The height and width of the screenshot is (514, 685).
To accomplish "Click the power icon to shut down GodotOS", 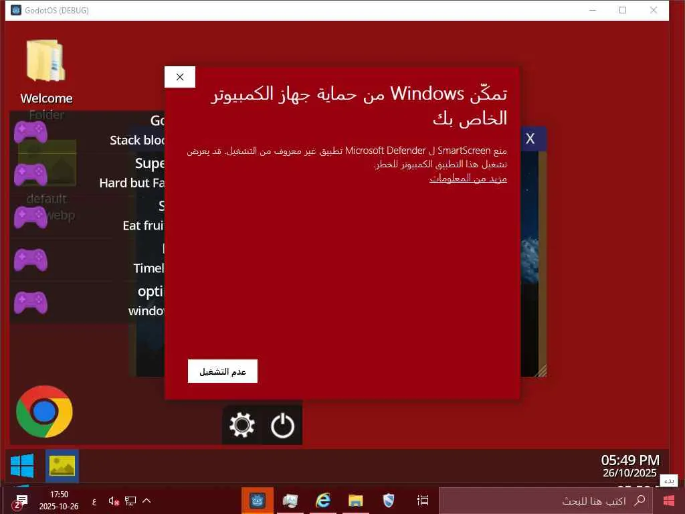I will 283,425.
